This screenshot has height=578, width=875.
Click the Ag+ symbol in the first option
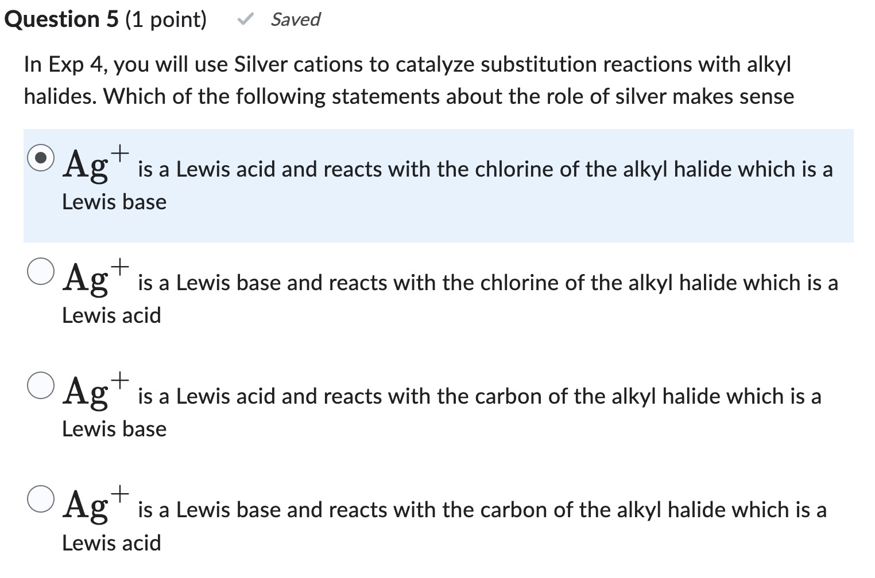tap(92, 166)
